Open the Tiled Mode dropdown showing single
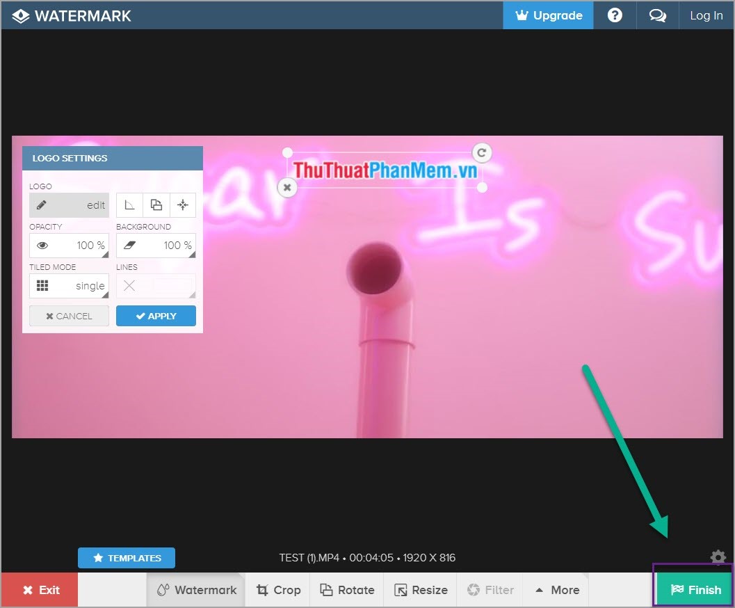 pyautogui.click(x=69, y=285)
